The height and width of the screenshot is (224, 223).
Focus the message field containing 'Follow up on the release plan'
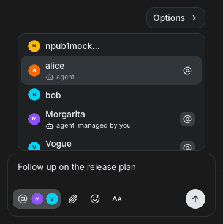112,171
